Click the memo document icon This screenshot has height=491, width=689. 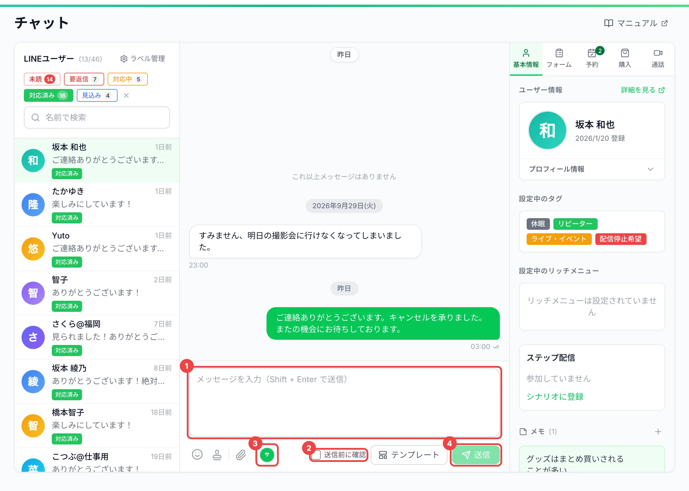[x=523, y=431]
